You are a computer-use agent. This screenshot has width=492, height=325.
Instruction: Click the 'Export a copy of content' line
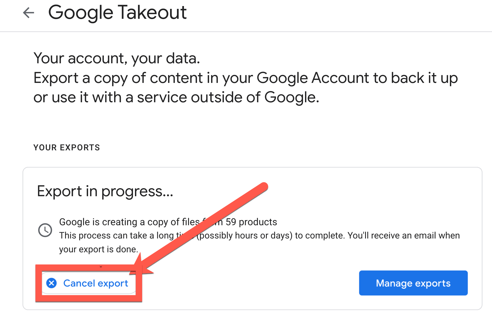245,78
